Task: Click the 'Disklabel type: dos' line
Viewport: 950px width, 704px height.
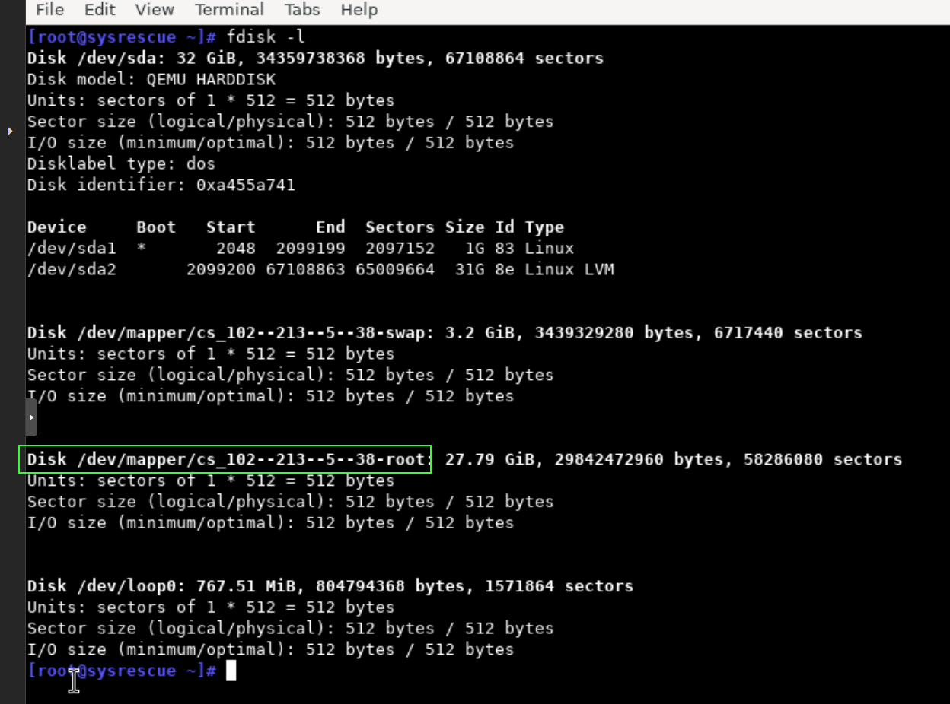Action: (x=121, y=163)
